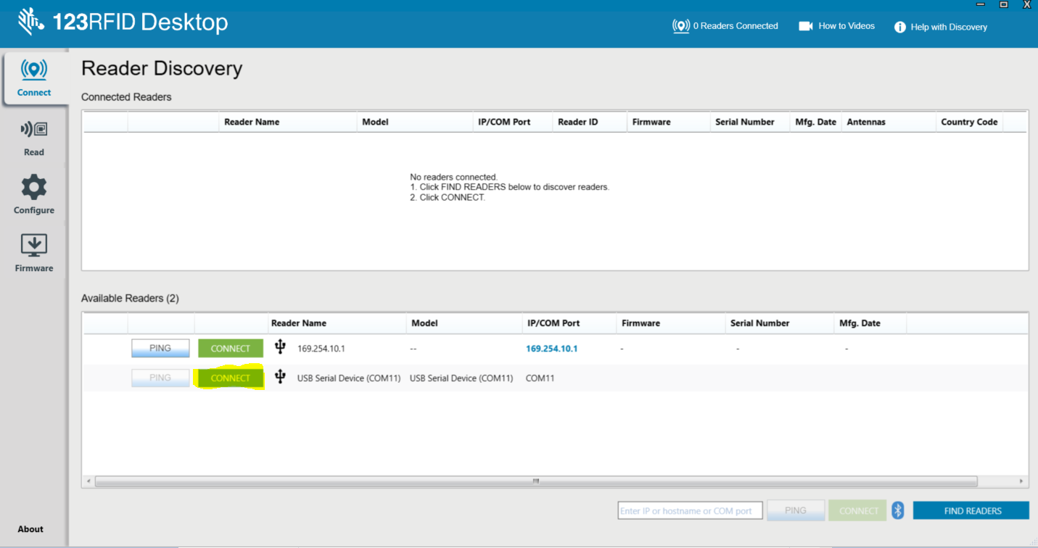Ping the 169.254.10.1 reader
The image size is (1038, 548).
pyautogui.click(x=160, y=349)
